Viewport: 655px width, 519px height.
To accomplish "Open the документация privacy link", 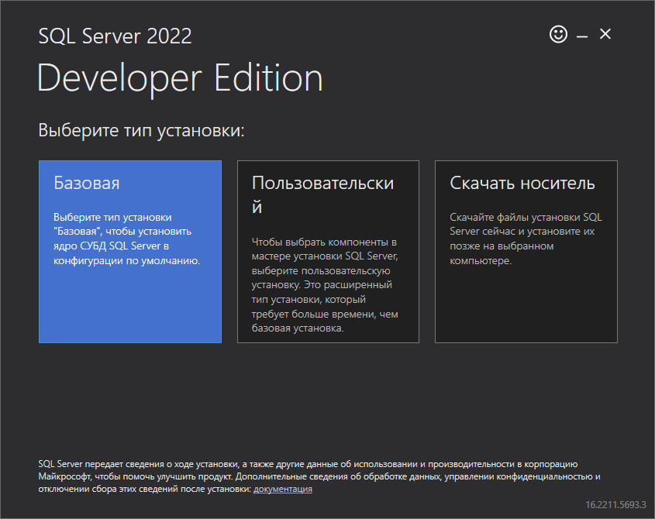I will point(283,490).
